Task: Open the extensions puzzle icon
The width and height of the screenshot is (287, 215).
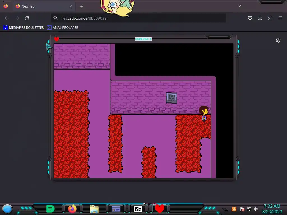Action: coord(270,18)
